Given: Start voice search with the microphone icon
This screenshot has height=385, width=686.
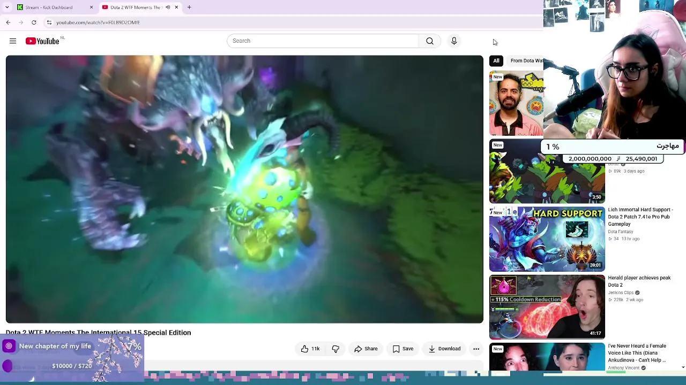Looking at the screenshot, I should 454,41.
